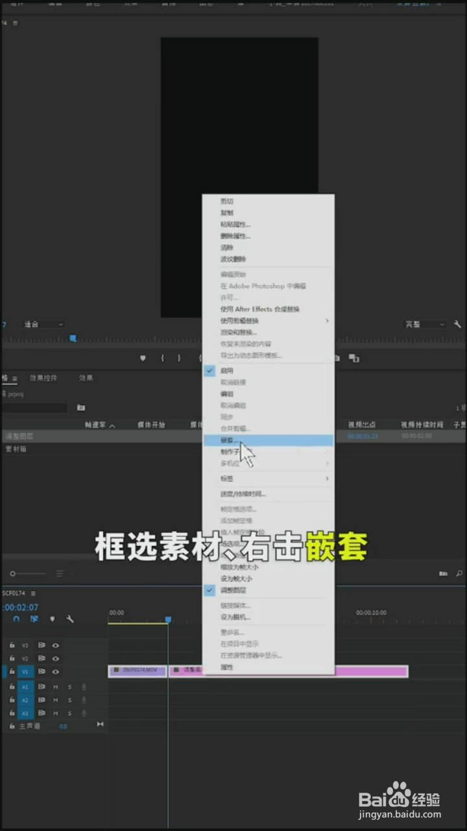Click the new bin folder icon at project bottom
The height and width of the screenshot is (831, 467).
[x=444, y=573]
